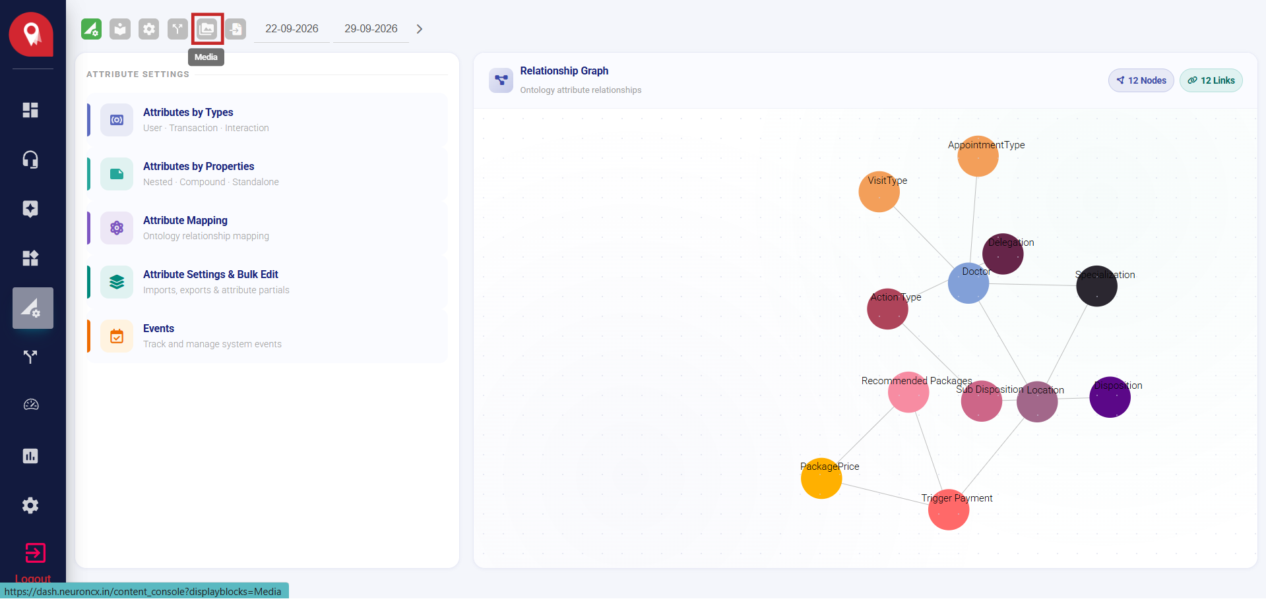Click the bar chart reports sidebar icon
The image size is (1266, 599).
[x=30, y=456]
